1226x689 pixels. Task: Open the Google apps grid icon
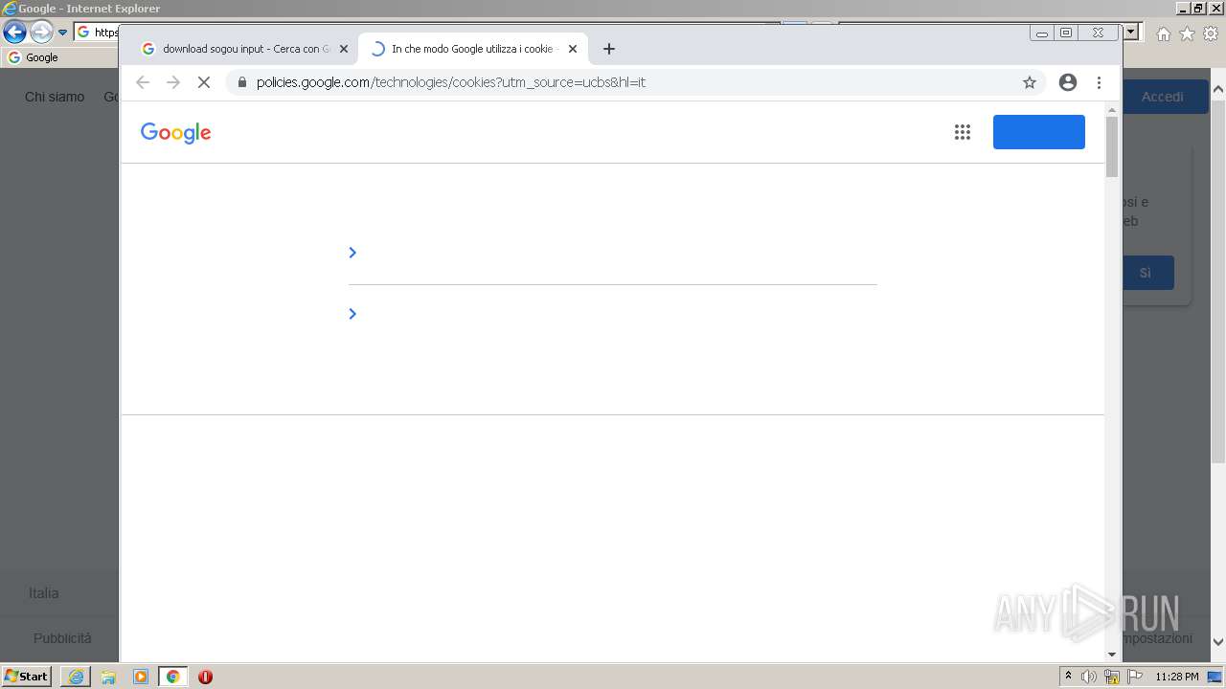963,132
